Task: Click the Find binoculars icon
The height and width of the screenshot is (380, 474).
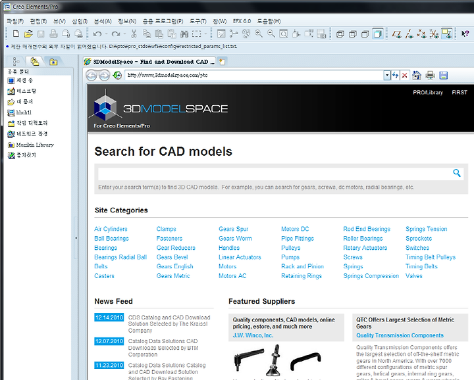Action: tap(184, 34)
